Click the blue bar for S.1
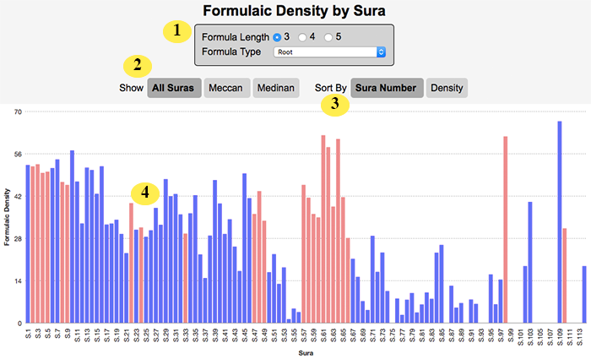The image size is (591, 359). click(28, 244)
